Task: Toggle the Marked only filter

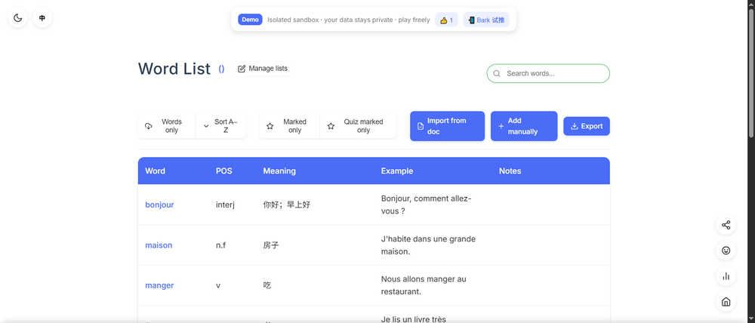Action: coord(289,126)
